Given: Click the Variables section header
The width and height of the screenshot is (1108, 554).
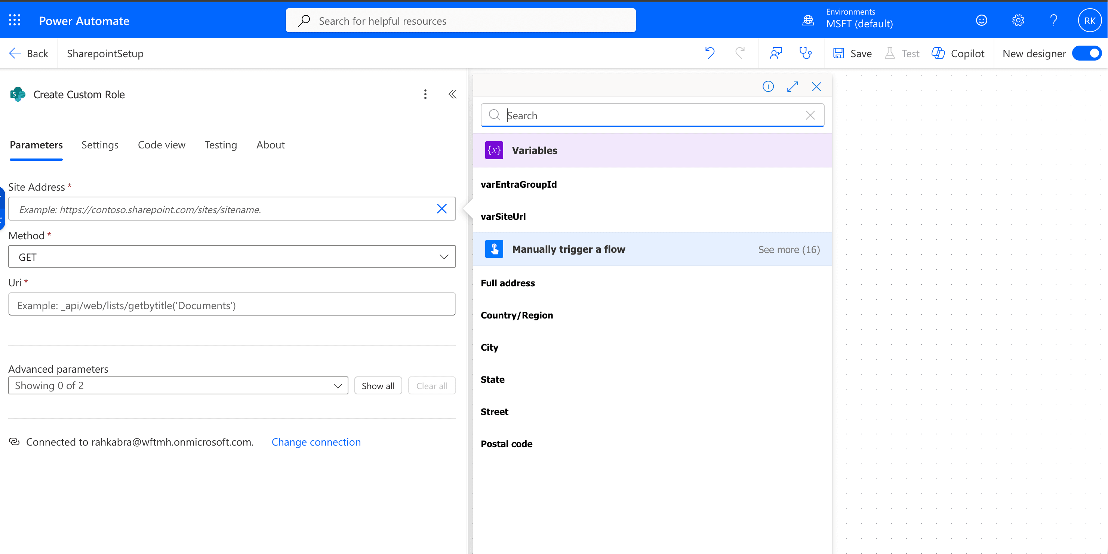Looking at the screenshot, I should (652, 150).
